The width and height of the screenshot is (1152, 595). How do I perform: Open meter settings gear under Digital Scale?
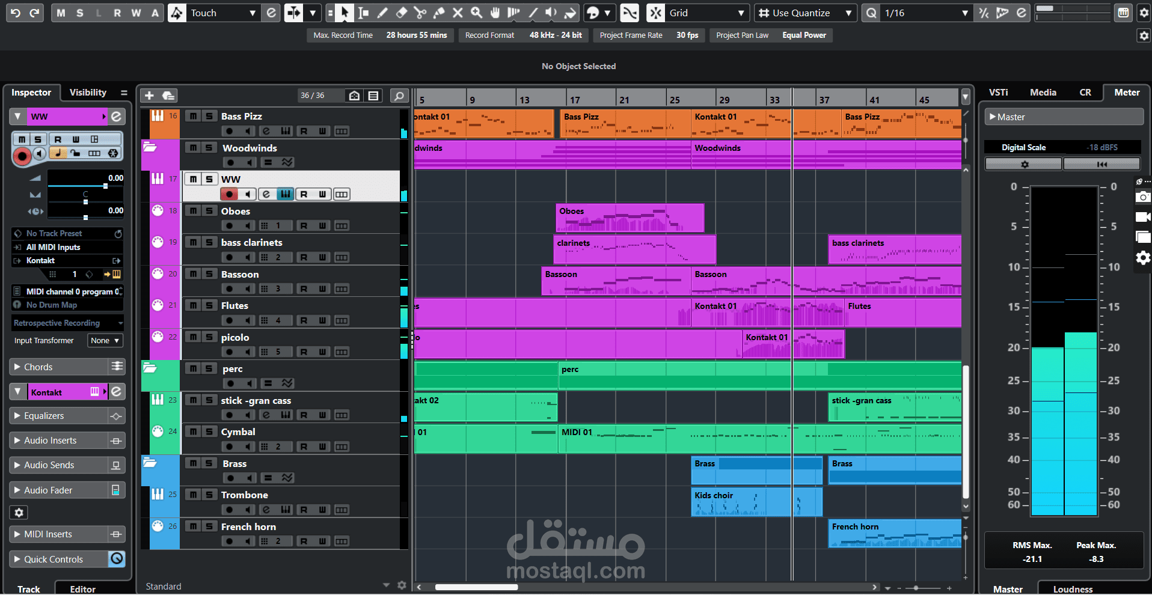pyautogui.click(x=1025, y=164)
